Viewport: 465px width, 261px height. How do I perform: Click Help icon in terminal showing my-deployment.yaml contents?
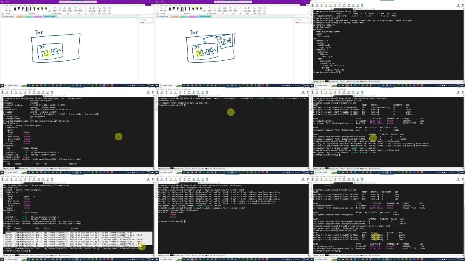[x=362, y=5]
